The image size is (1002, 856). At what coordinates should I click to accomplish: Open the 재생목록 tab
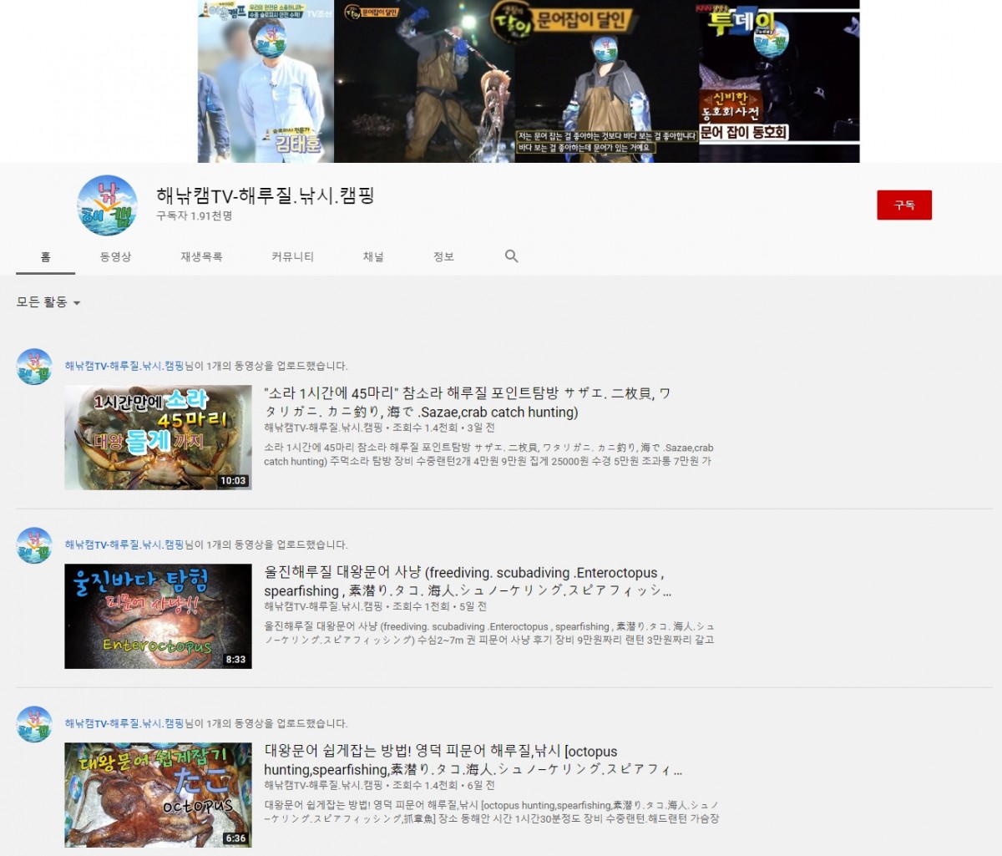coord(201,257)
